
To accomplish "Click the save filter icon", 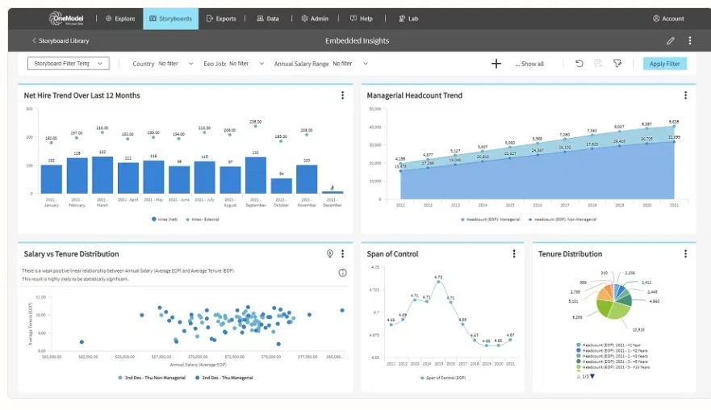I will pos(598,64).
